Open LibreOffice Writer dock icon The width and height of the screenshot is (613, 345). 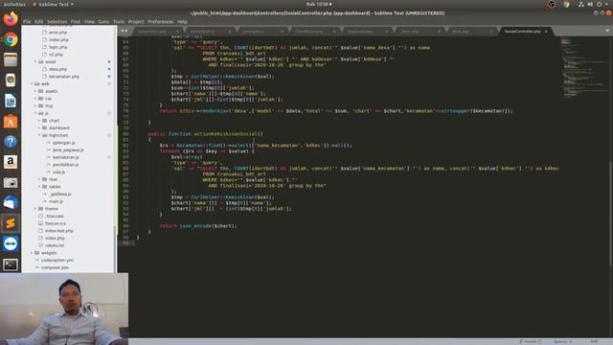click(x=11, y=101)
